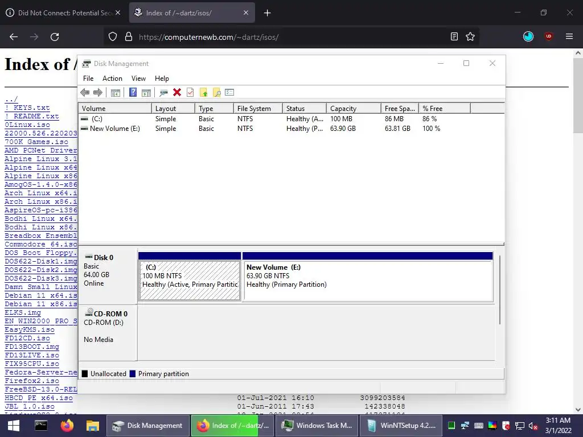This screenshot has width=583, height=437.
Task: Switch to Index of /~dartz/isos/ tab
Action: [192, 13]
